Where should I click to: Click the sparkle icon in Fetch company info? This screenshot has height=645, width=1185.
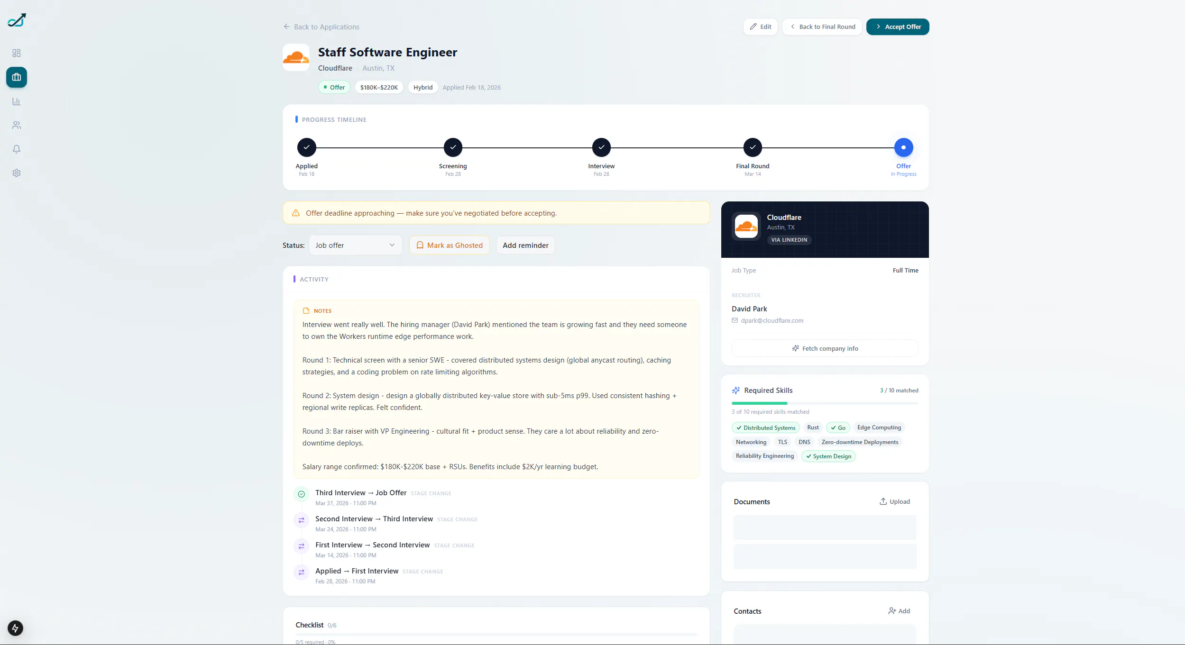(x=796, y=348)
